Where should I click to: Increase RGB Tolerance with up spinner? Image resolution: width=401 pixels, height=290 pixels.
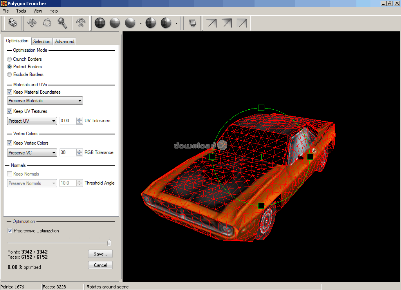coord(79,151)
